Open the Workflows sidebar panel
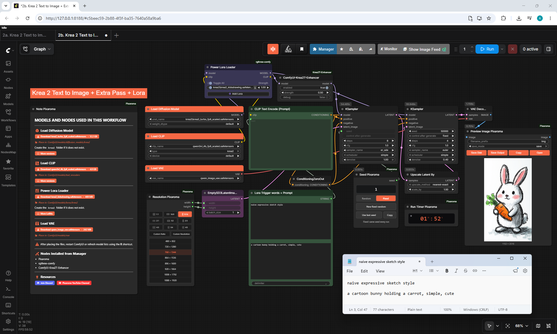 [x=8, y=115]
